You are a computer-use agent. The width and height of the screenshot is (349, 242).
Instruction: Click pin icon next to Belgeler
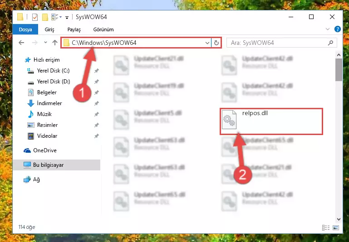click(x=96, y=92)
